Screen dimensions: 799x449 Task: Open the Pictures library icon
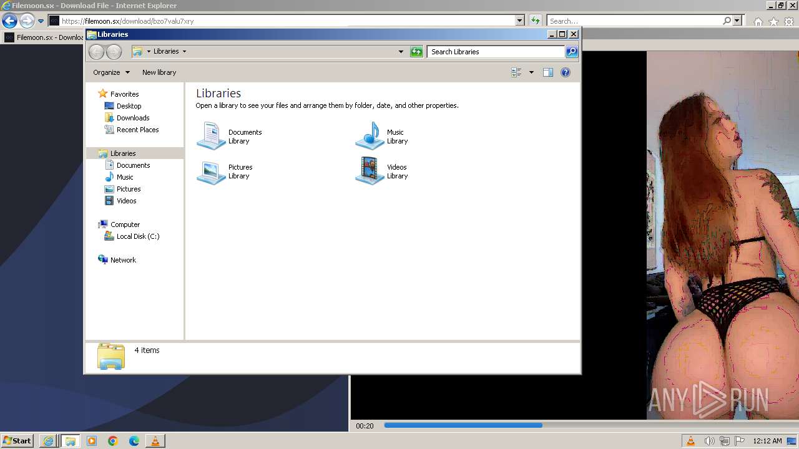click(x=211, y=171)
